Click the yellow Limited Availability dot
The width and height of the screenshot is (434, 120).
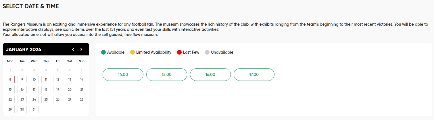click(132, 52)
